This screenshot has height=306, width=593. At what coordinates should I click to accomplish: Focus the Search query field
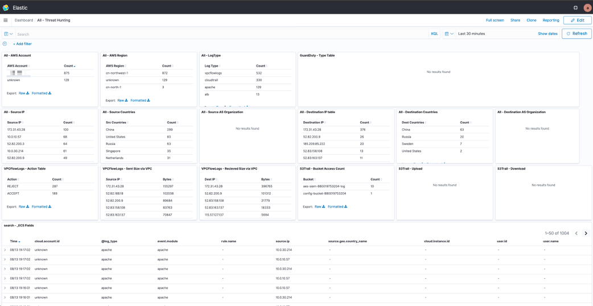pyautogui.click(x=223, y=34)
